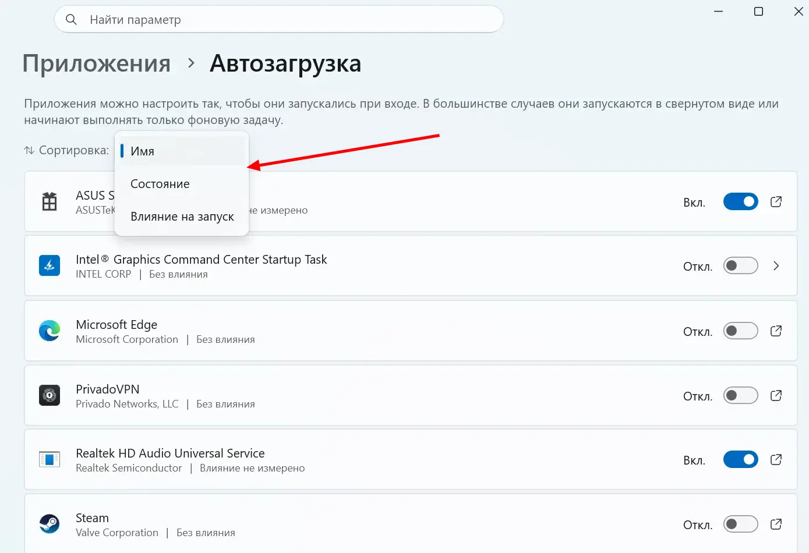
Task: Close the Settings window
Action: (x=799, y=12)
